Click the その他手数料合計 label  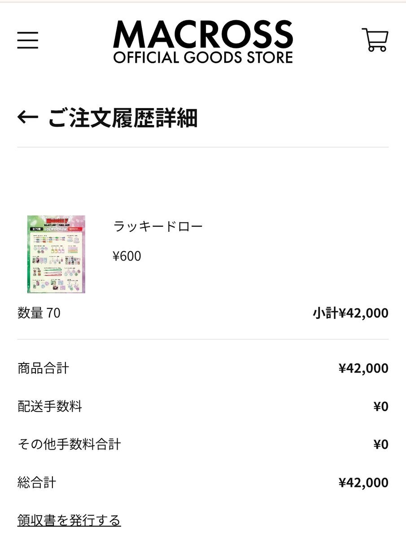pos(69,445)
